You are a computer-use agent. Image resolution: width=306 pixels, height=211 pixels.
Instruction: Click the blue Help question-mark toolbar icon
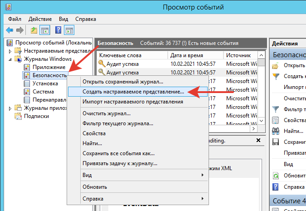coord(58,30)
